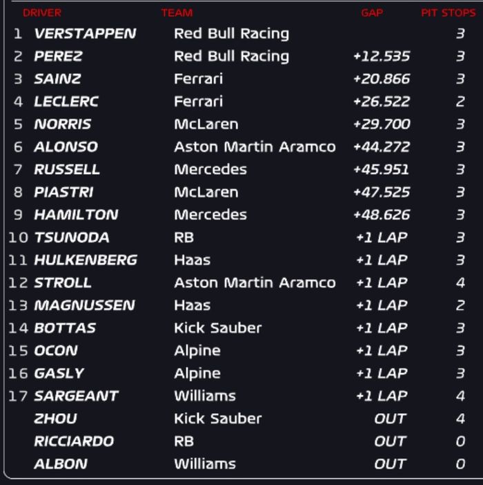Viewport: 483px width, 485px height.
Task: Open LECLERC driver row
Action: [66, 102]
